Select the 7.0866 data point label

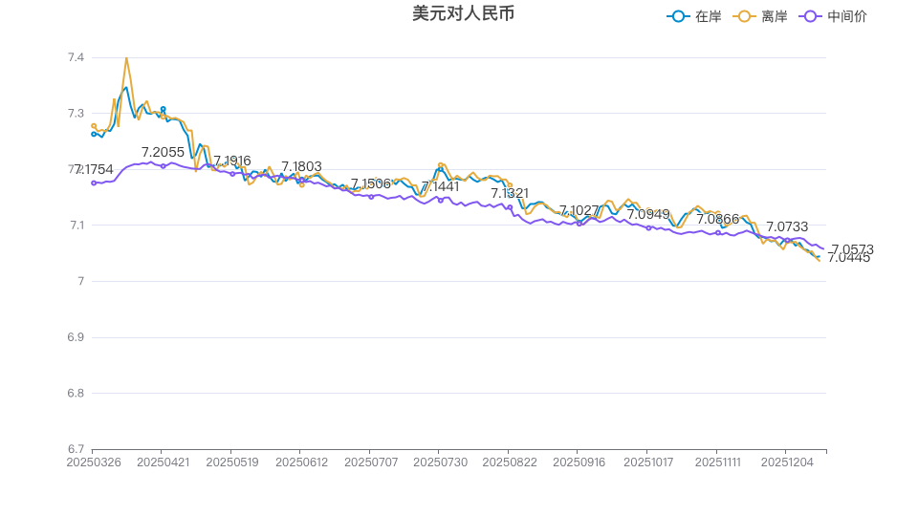tap(717, 219)
